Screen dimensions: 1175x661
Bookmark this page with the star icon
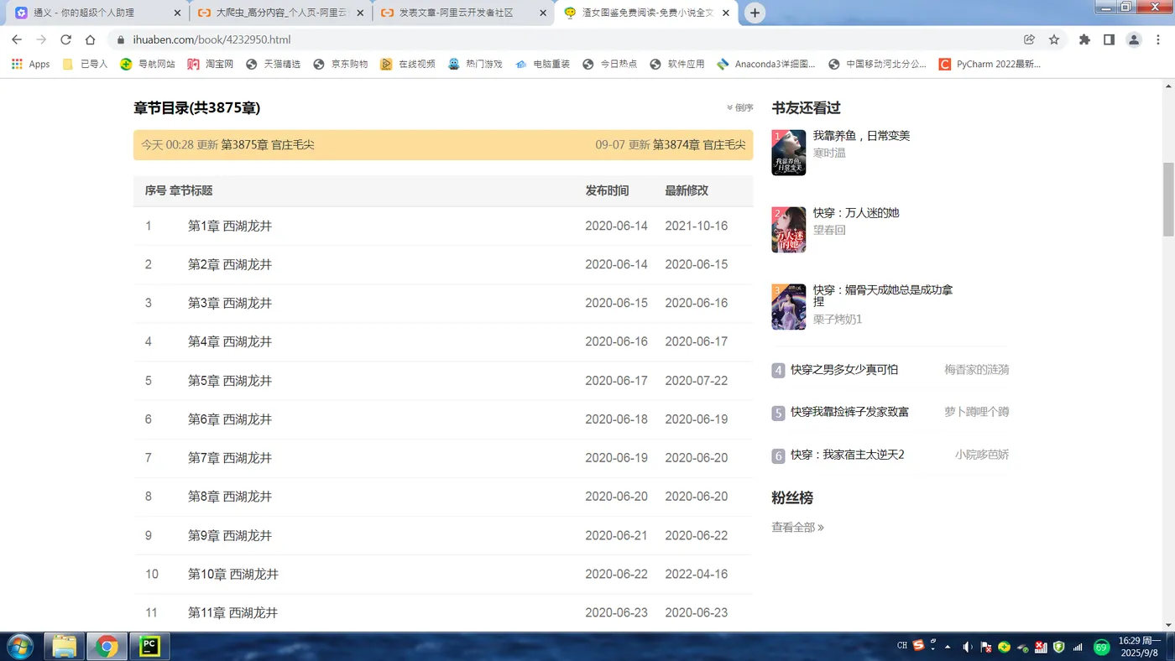[x=1054, y=39]
